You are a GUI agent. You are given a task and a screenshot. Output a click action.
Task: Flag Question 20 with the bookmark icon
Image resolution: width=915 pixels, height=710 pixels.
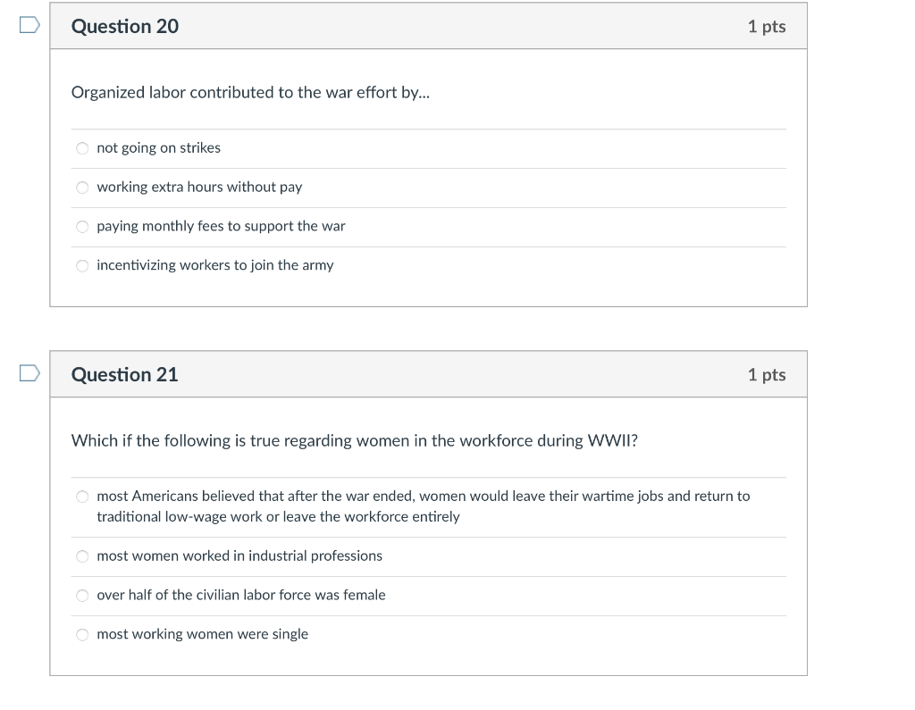coord(29,25)
